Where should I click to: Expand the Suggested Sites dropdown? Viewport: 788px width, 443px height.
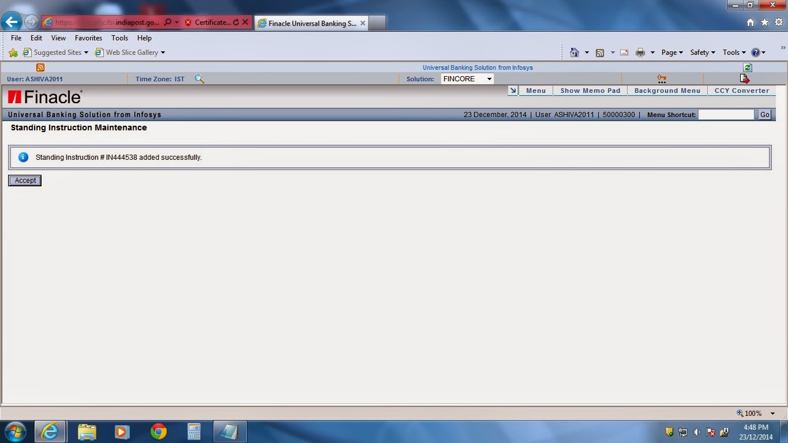pos(87,52)
